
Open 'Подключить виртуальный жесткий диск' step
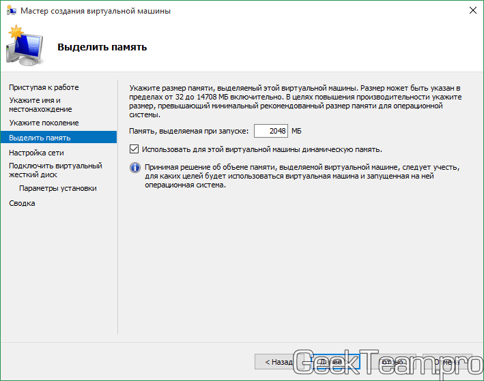point(55,170)
